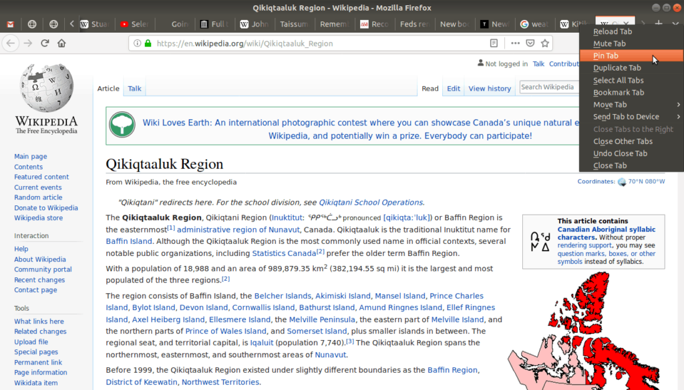The height and width of the screenshot is (390, 684).
Task: Open the Wikidata item link
Action: [x=36, y=383]
